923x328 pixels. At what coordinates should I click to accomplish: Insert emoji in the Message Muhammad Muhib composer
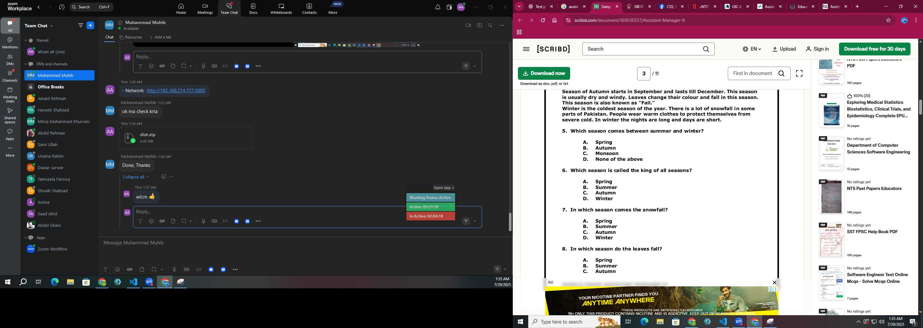pos(118,269)
